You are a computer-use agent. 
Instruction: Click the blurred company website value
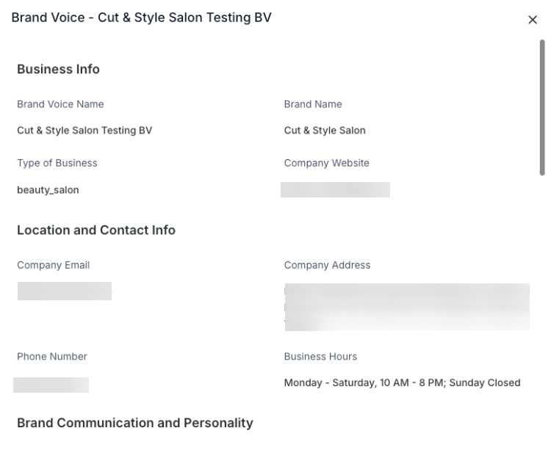tap(335, 190)
